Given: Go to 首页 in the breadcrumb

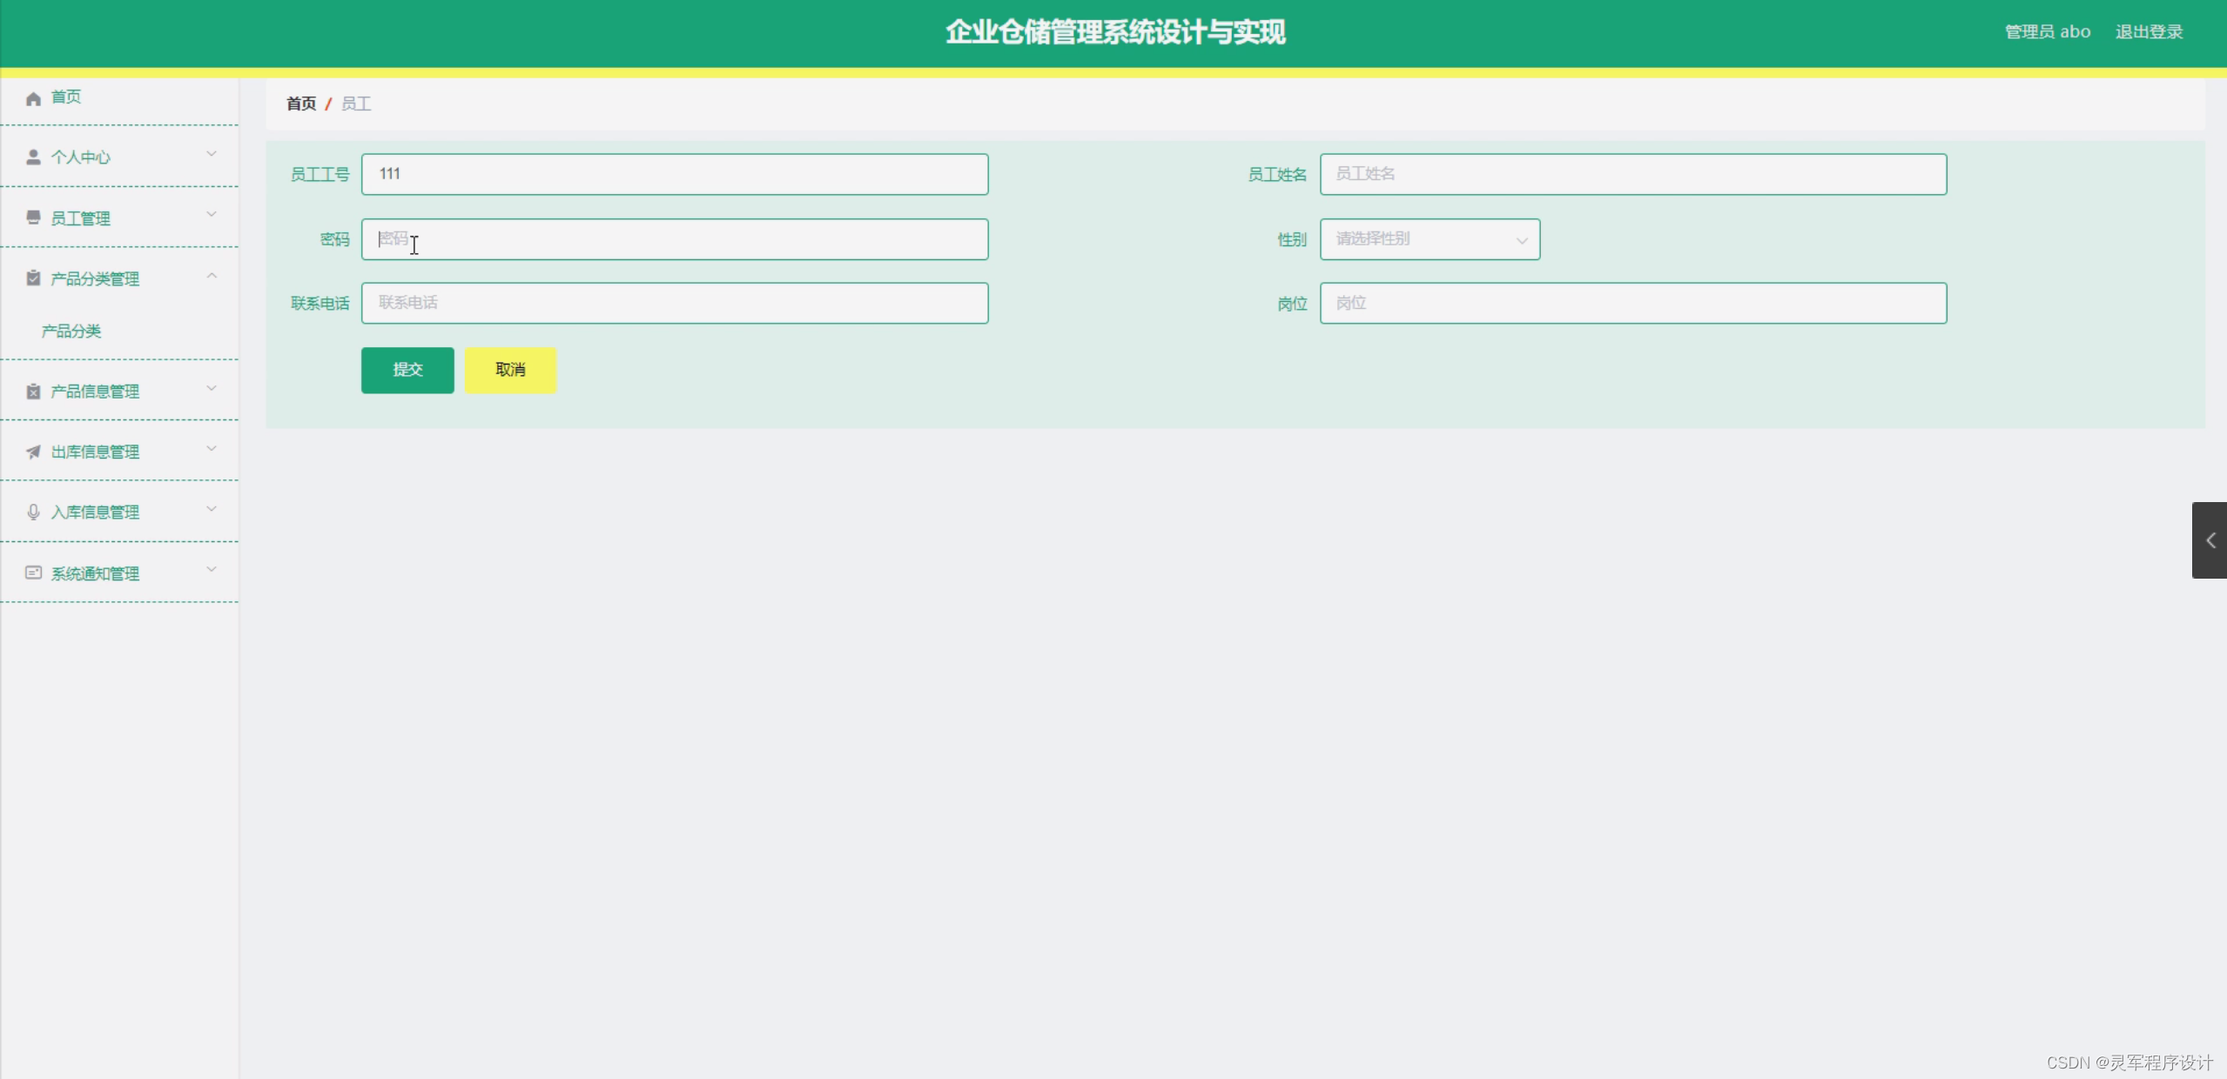Looking at the screenshot, I should [301, 104].
